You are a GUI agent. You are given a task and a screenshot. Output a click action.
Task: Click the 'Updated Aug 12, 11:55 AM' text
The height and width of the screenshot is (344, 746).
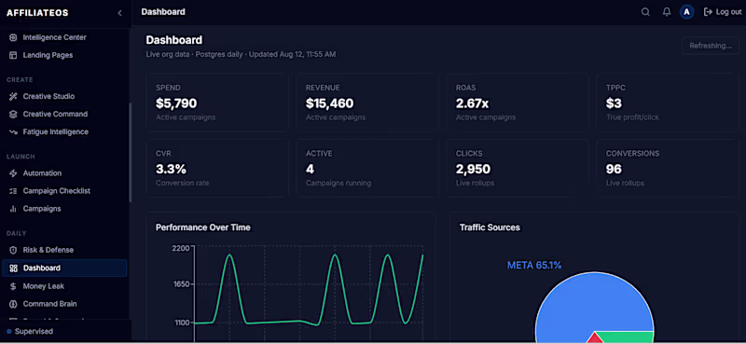point(292,54)
